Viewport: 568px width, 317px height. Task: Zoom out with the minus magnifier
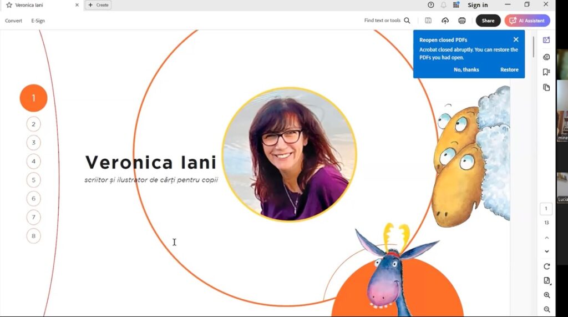[547, 309]
